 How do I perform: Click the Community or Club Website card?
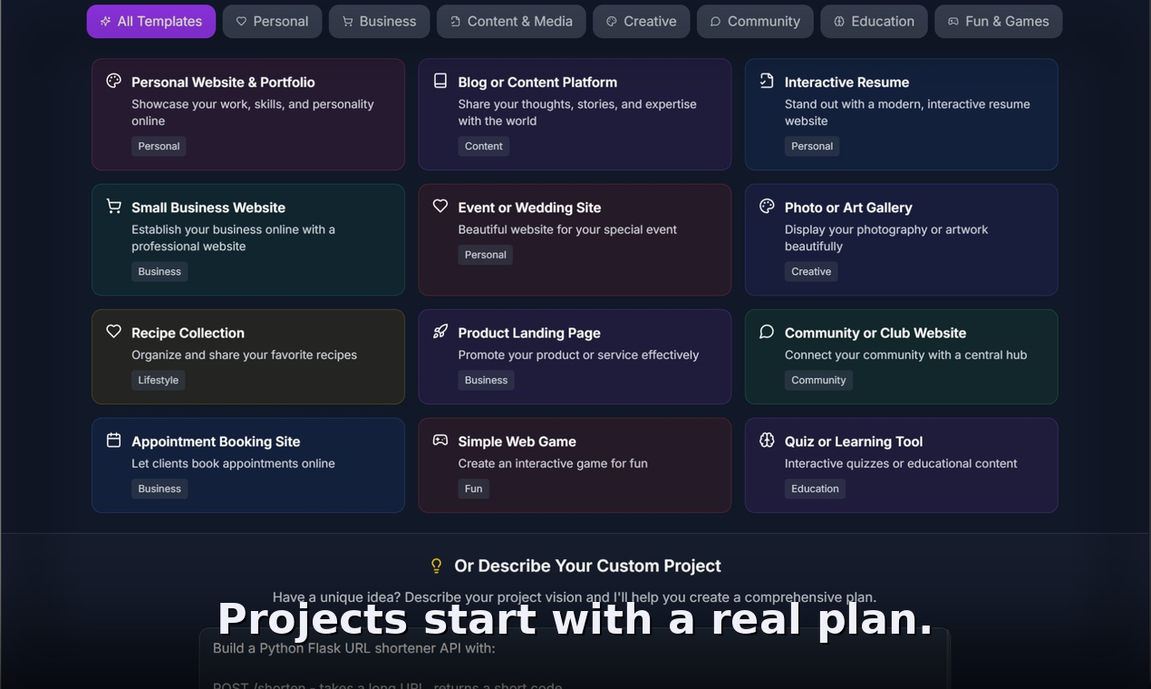point(901,356)
